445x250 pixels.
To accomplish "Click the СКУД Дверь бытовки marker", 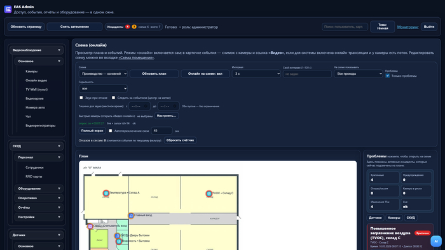I will click(117, 235).
